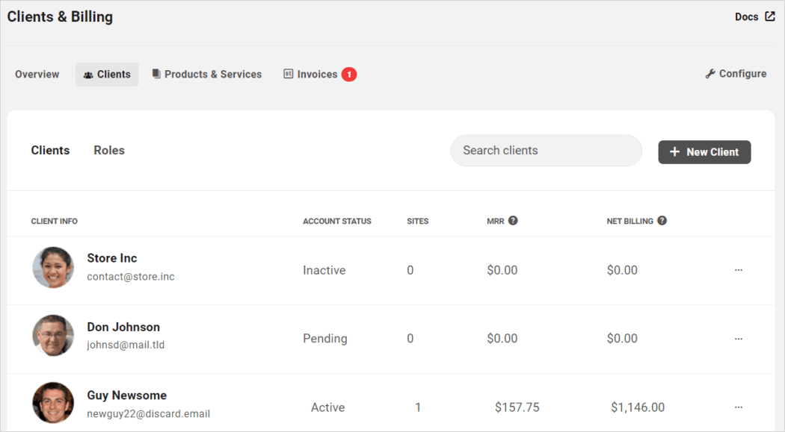Click the red invoices notification badge
The width and height of the screenshot is (785, 432).
coord(349,75)
